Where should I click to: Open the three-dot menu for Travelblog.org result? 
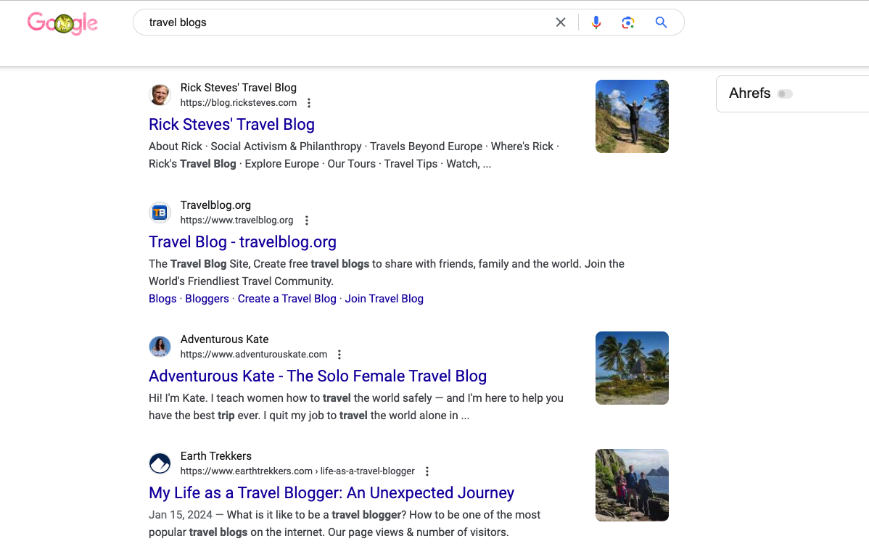point(307,220)
